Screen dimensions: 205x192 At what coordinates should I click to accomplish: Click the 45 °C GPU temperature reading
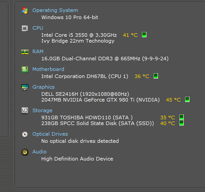[173, 100]
